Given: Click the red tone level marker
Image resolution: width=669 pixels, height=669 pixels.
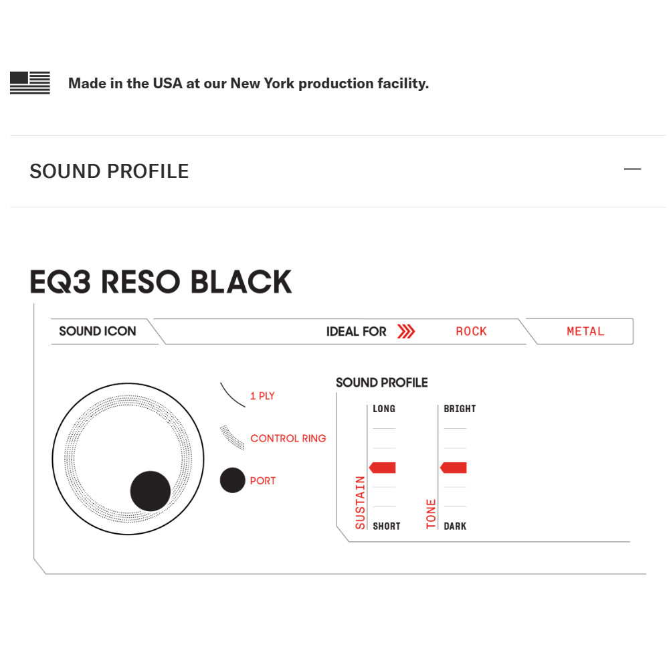Looking at the screenshot, I should point(454,468).
